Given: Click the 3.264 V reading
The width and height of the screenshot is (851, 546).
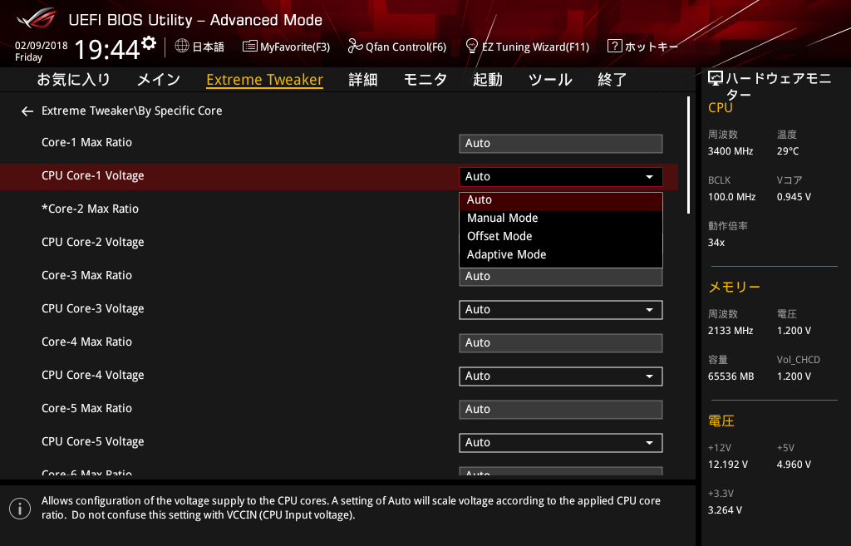Looking at the screenshot, I should pos(725,510).
